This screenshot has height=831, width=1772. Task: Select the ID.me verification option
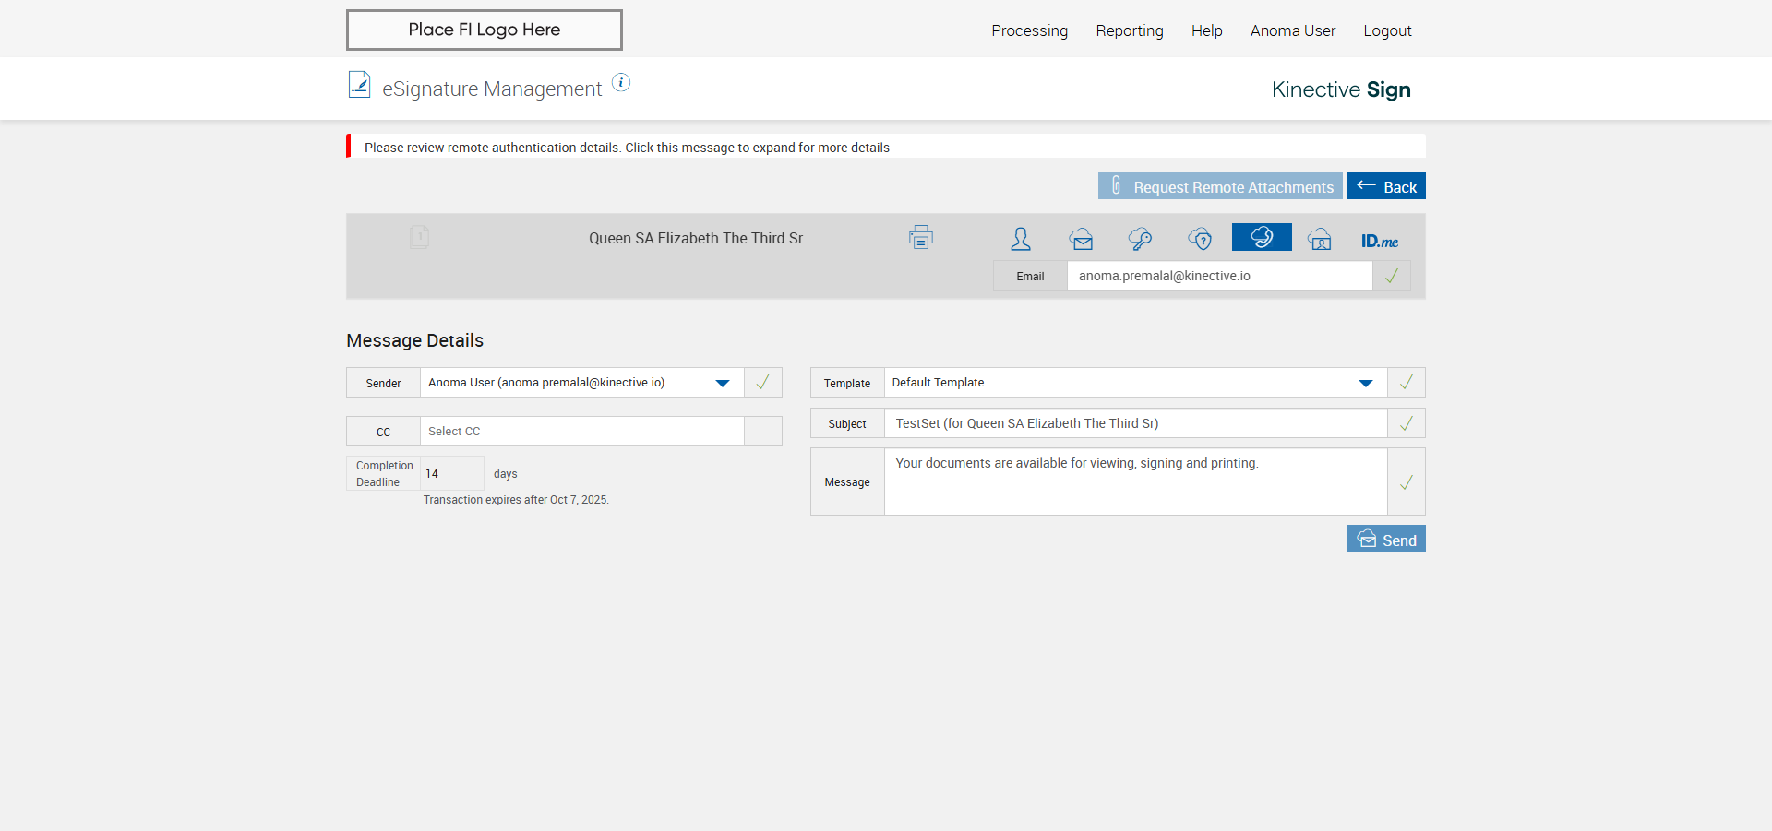tap(1379, 241)
